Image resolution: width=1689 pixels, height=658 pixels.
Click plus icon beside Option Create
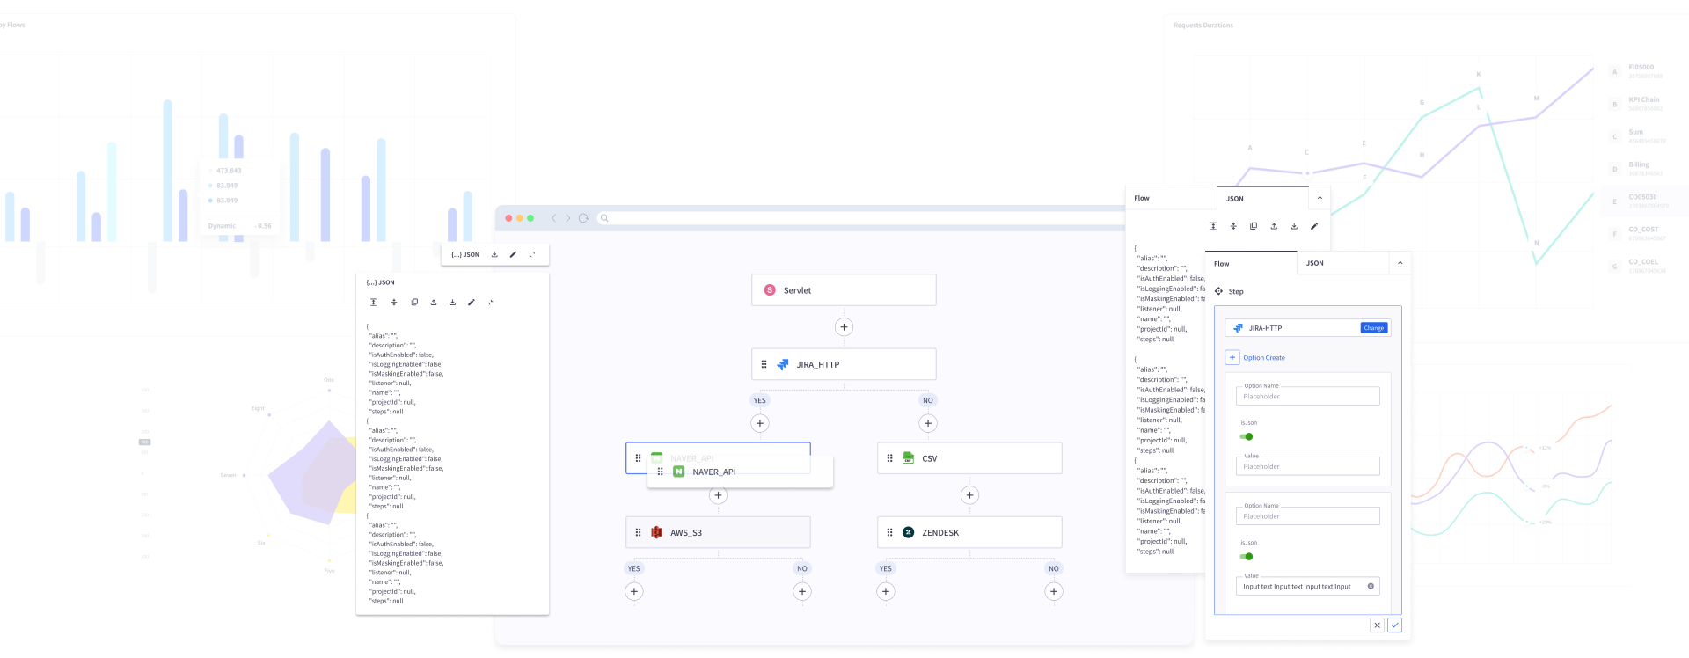click(1232, 358)
